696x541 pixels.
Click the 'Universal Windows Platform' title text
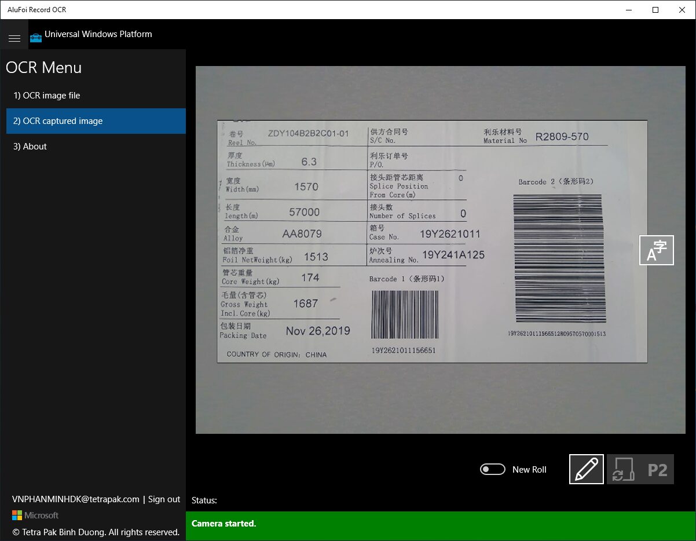(98, 34)
